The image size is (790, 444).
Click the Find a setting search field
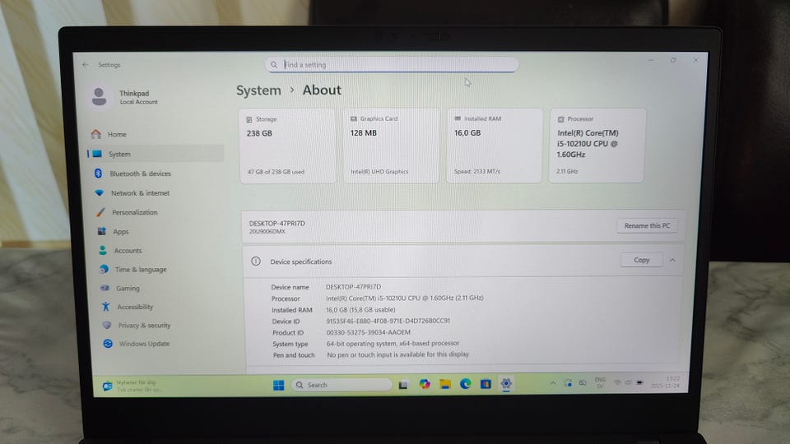pos(392,64)
